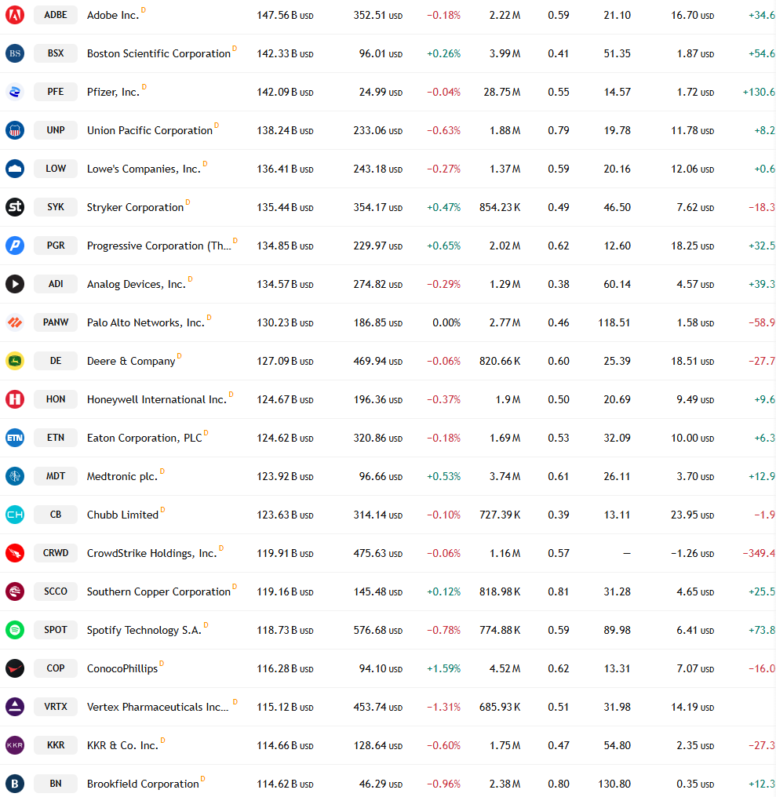Screen dimensions: 776x797
Task: Click the KKR logo icon
Action: [15, 745]
